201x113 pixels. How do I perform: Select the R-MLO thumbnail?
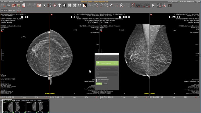click(32, 107)
